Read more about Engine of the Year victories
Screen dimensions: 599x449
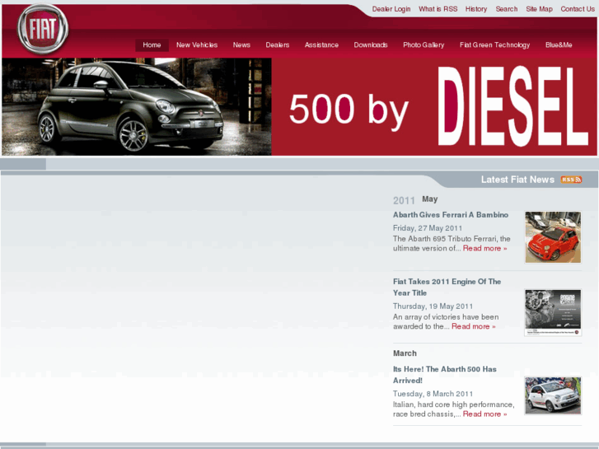coord(473,326)
